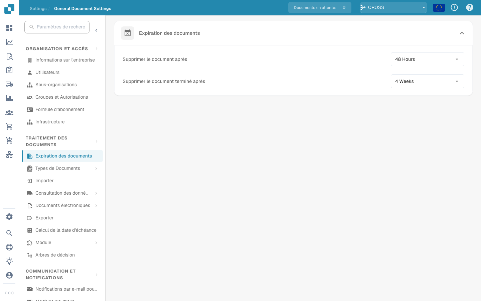
Task: Open Calcul de la date d'échéance
Action: pyautogui.click(x=62, y=230)
